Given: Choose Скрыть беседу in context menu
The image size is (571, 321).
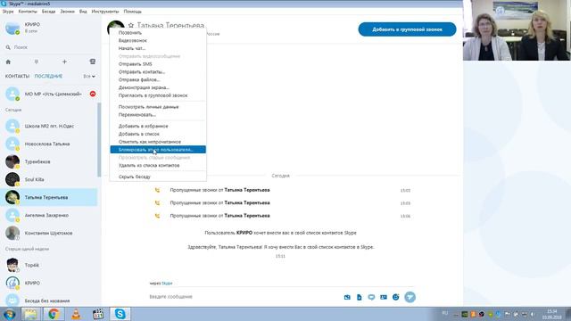Looking at the screenshot, I should click(158, 177).
